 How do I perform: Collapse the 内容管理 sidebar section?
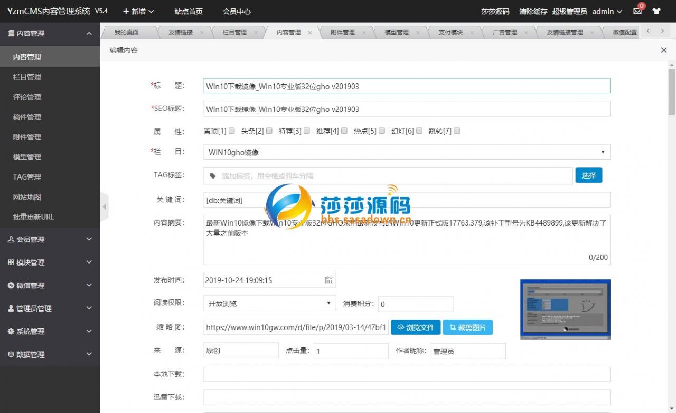[x=50, y=33]
